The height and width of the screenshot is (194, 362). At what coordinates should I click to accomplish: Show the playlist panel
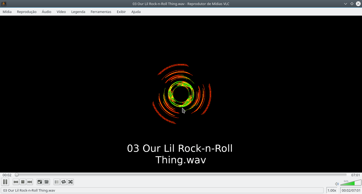coord(56,182)
